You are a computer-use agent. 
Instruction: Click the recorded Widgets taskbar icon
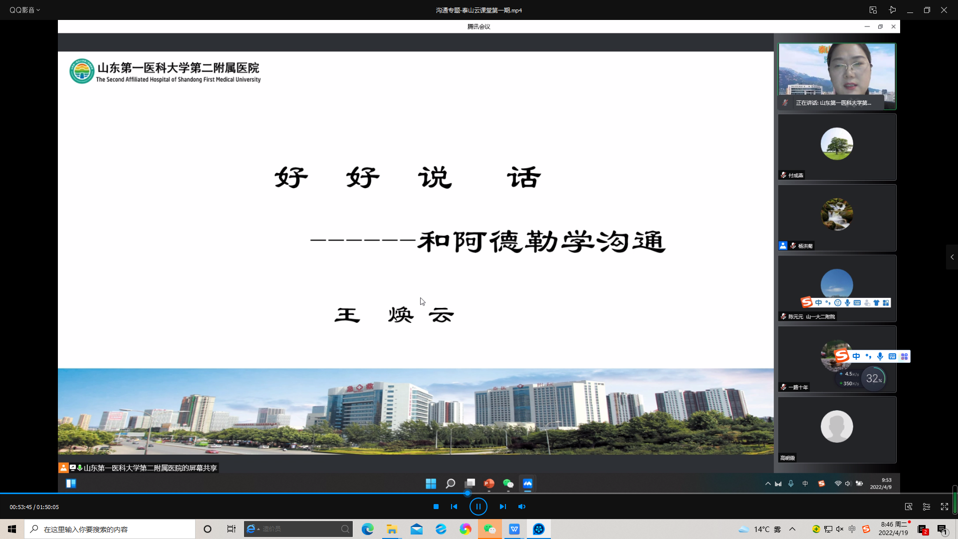[x=71, y=484]
